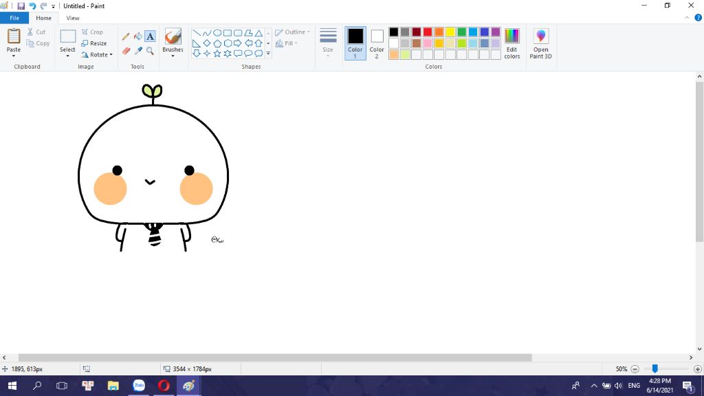Pick the yellow color swatch

click(450, 32)
